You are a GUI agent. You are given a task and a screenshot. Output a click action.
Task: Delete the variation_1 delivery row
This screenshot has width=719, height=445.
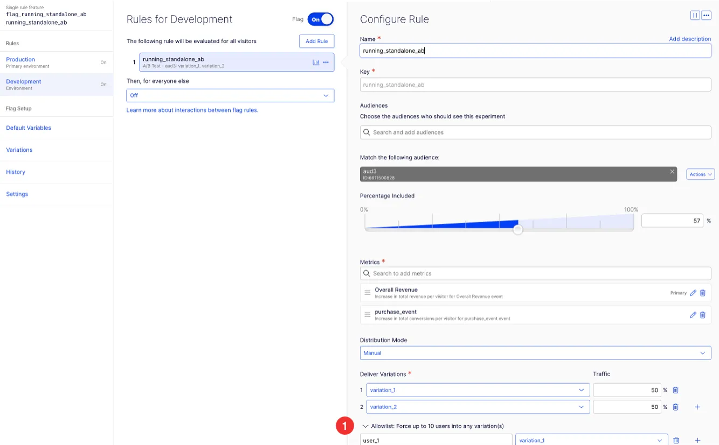675,390
